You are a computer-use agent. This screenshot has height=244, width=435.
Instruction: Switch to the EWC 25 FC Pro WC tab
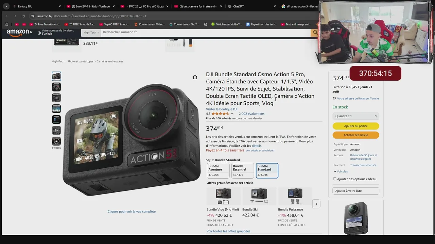click(x=144, y=6)
